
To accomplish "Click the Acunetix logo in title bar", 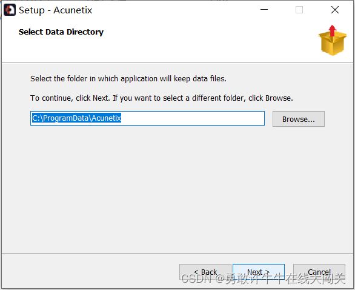I will click(x=10, y=10).
